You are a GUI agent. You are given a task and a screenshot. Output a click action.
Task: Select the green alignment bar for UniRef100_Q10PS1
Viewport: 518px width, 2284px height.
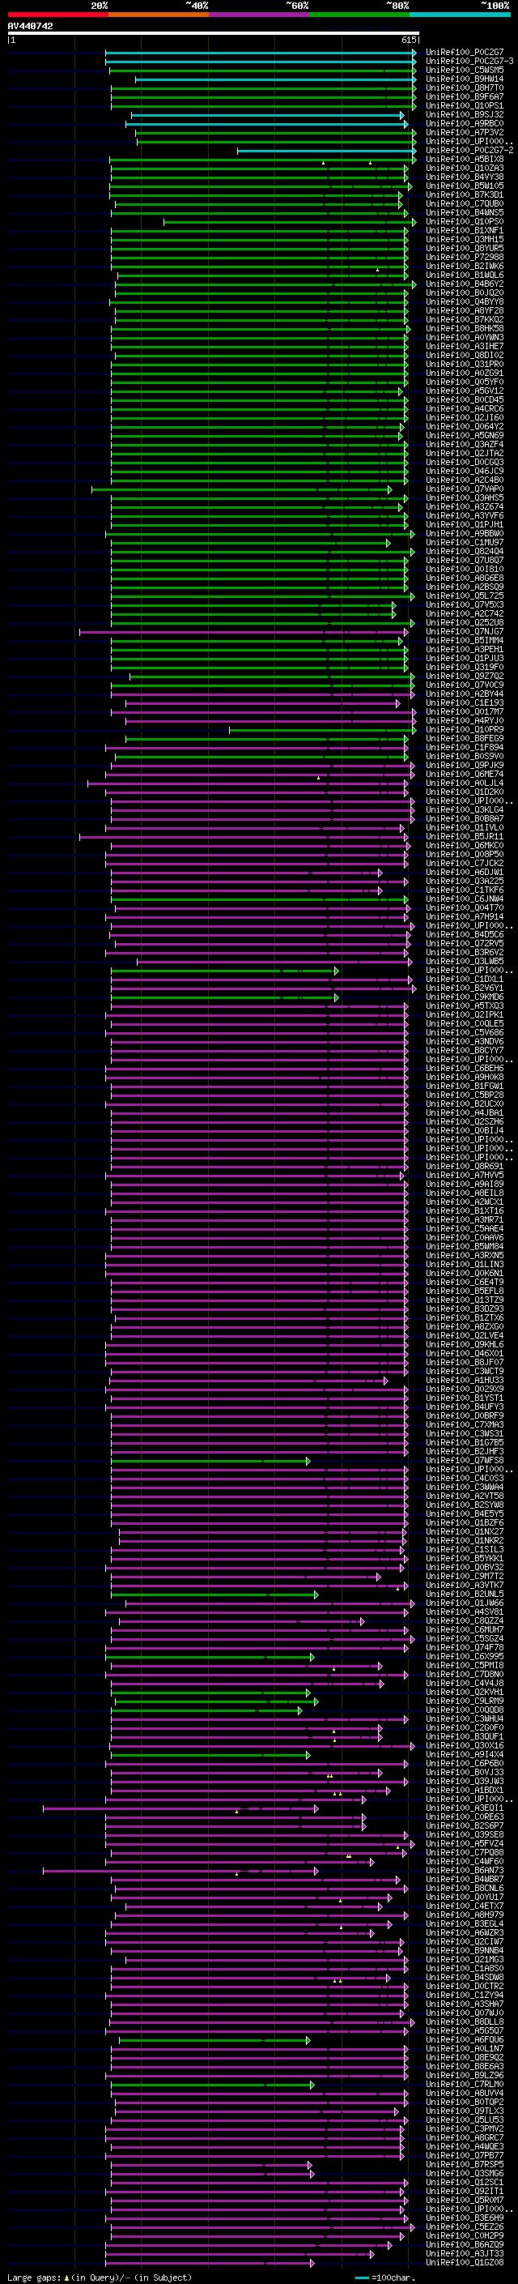(263, 105)
